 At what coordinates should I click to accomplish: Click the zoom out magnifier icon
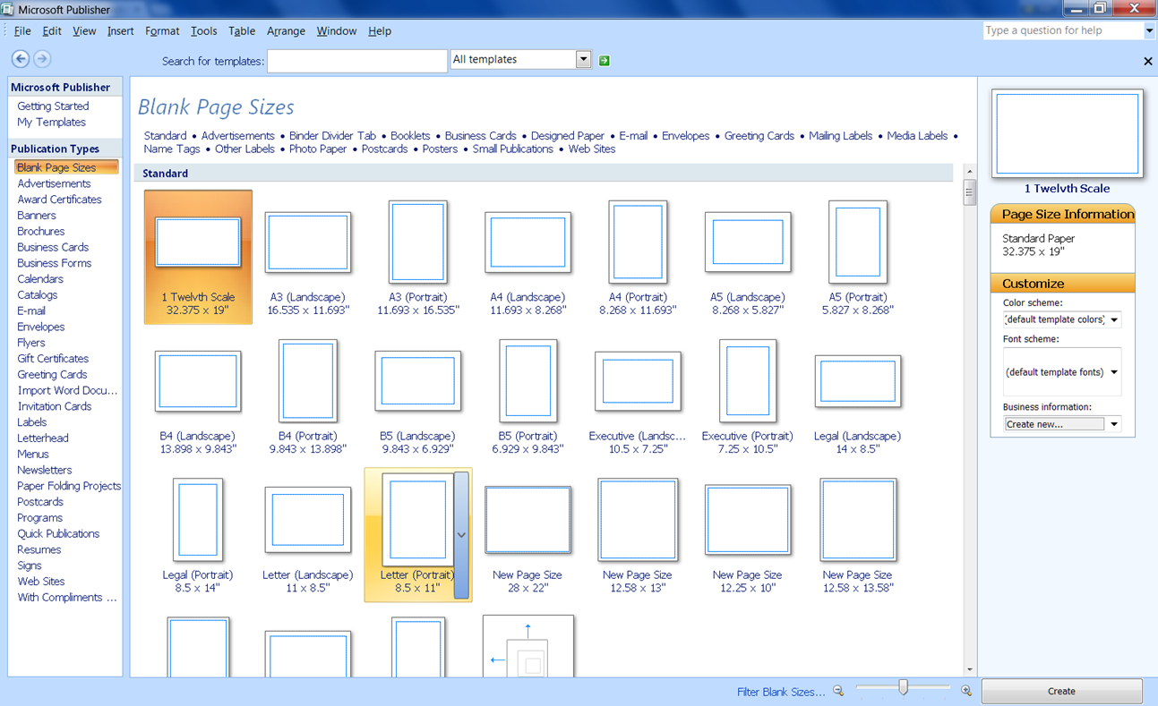pos(838,690)
